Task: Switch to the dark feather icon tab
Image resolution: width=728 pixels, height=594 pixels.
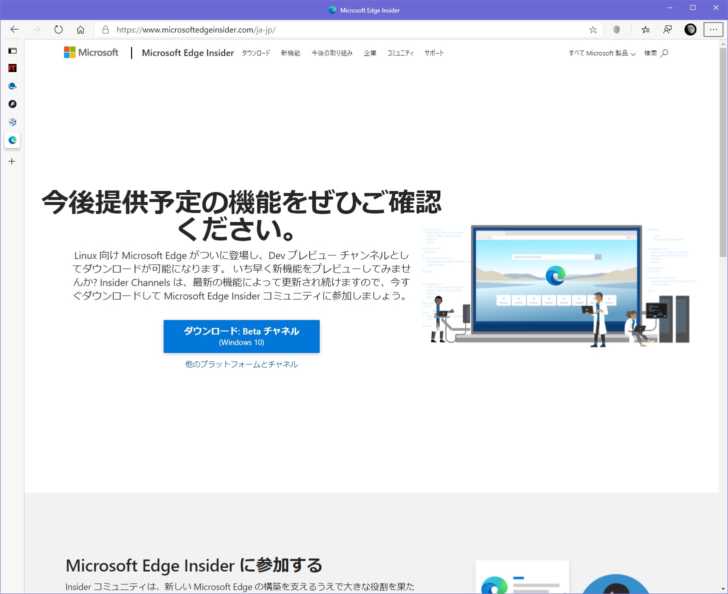Action: click(13, 104)
